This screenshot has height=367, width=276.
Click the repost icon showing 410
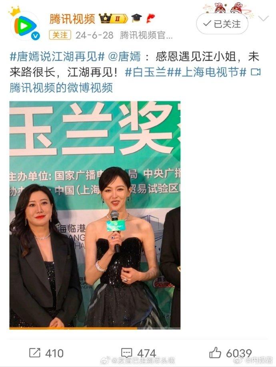[46, 353]
